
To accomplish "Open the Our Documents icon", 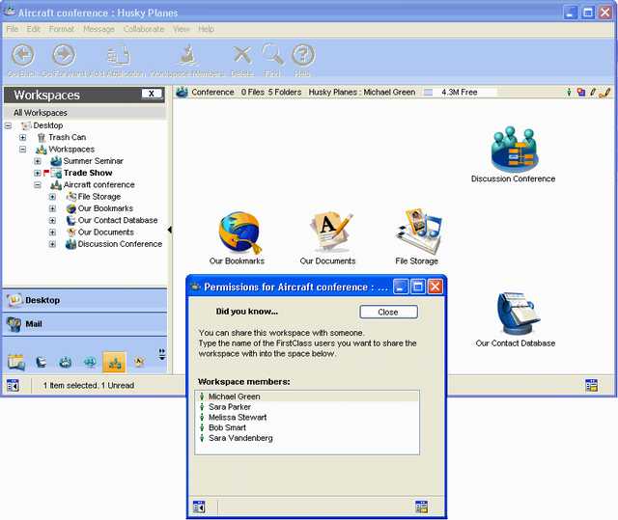I will (327, 233).
